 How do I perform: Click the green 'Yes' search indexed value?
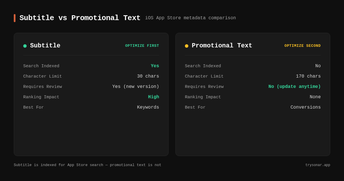tap(155, 66)
